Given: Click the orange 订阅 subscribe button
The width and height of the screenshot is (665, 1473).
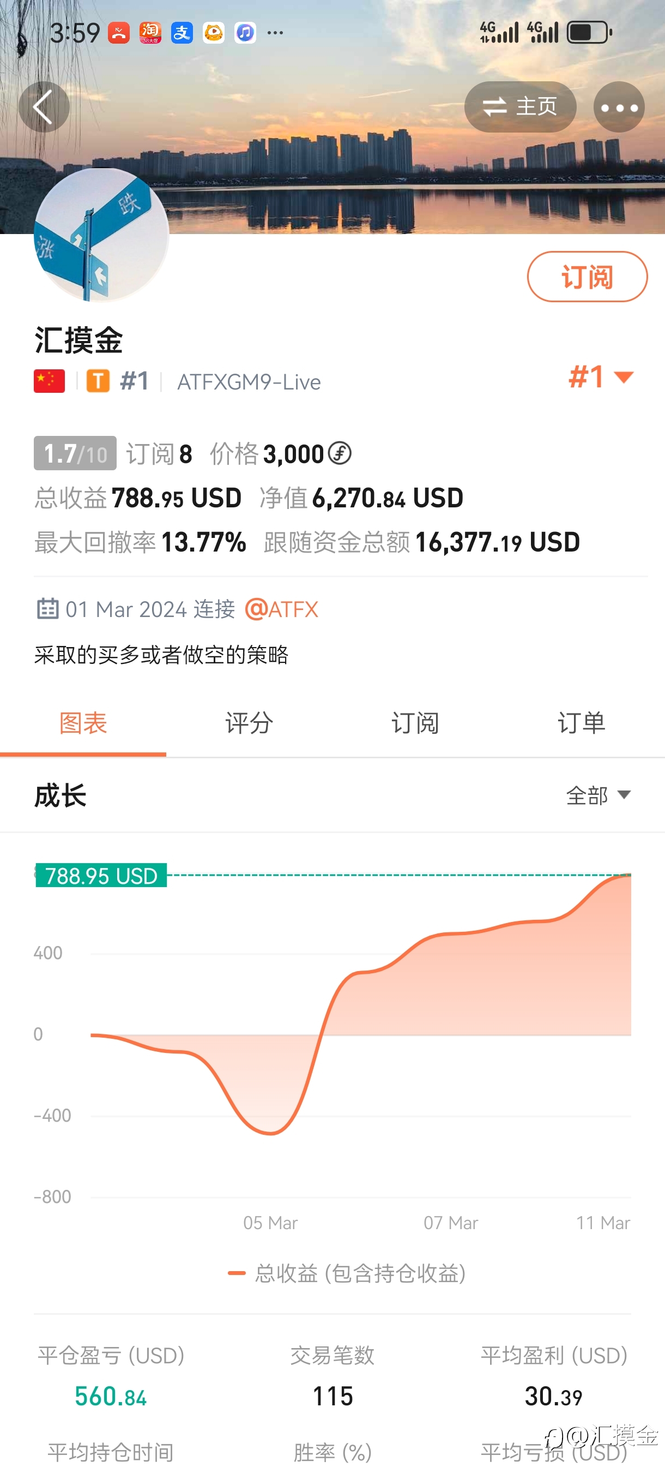Looking at the screenshot, I should click(587, 277).
